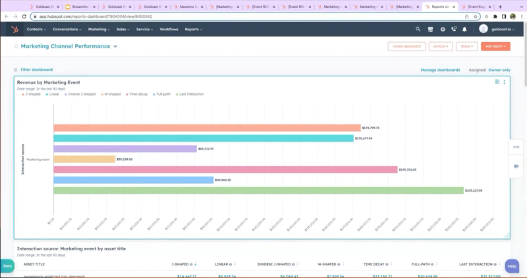Image resolution: width=527 pixels, height=278 pixels.
Task: Open the Reports menu in the navbar
Action: [193, 29]
